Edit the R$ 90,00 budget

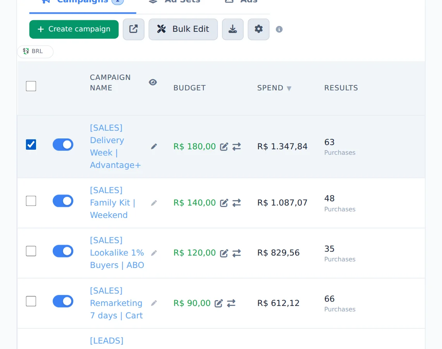[218, 303]
